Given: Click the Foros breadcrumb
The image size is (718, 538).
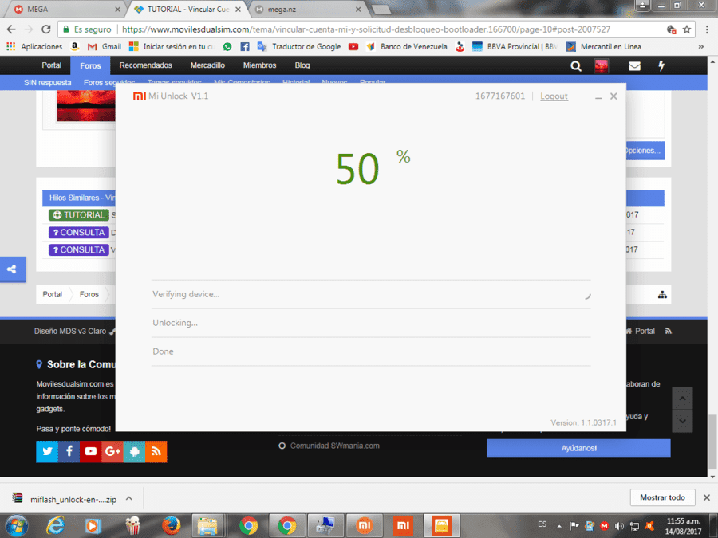Looking at the screenshot, I should tap(89, 294).
